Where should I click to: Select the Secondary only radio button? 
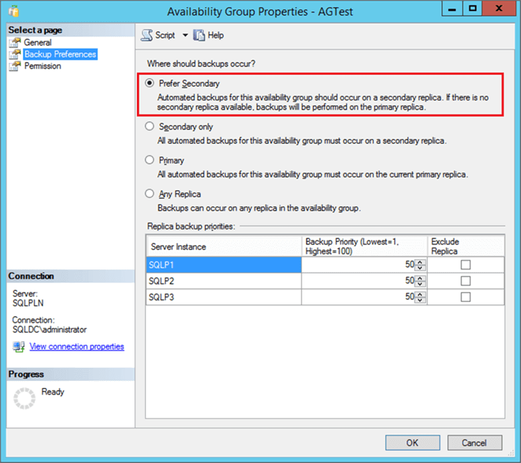(x=150, y=126)
